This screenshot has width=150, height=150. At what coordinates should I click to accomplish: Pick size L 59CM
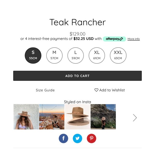tap(76, 56)
